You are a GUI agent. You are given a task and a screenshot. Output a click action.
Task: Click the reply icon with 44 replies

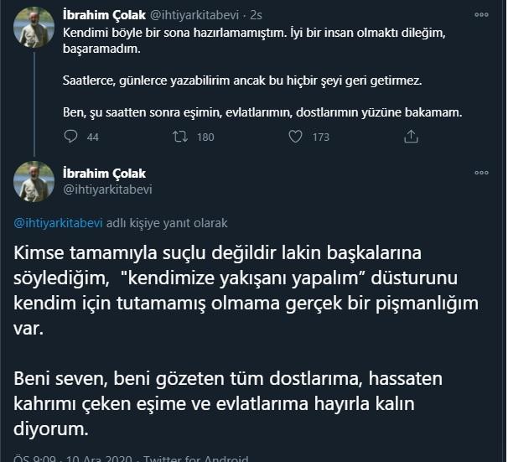coord(70,138)
